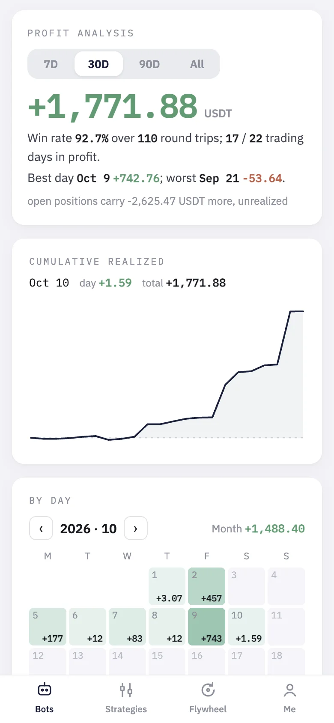334x723 pixels.
Task: Click the Month +1,488.40 total
Action: tap(258, 529)
